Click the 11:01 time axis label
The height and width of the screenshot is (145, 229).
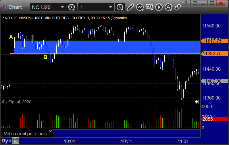[x=183, y=141]
